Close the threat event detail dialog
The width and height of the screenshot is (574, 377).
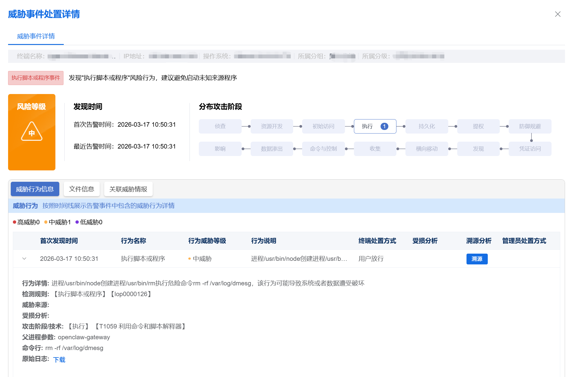558,14
